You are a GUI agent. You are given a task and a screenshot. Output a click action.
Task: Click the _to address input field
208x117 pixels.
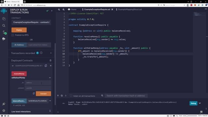(38, 83)
